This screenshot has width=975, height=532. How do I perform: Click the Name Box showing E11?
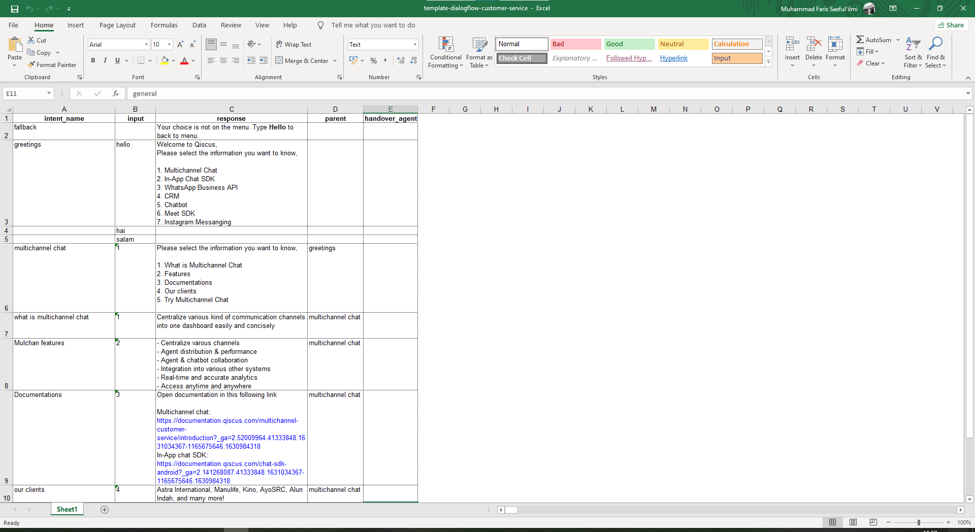point(24,93)
